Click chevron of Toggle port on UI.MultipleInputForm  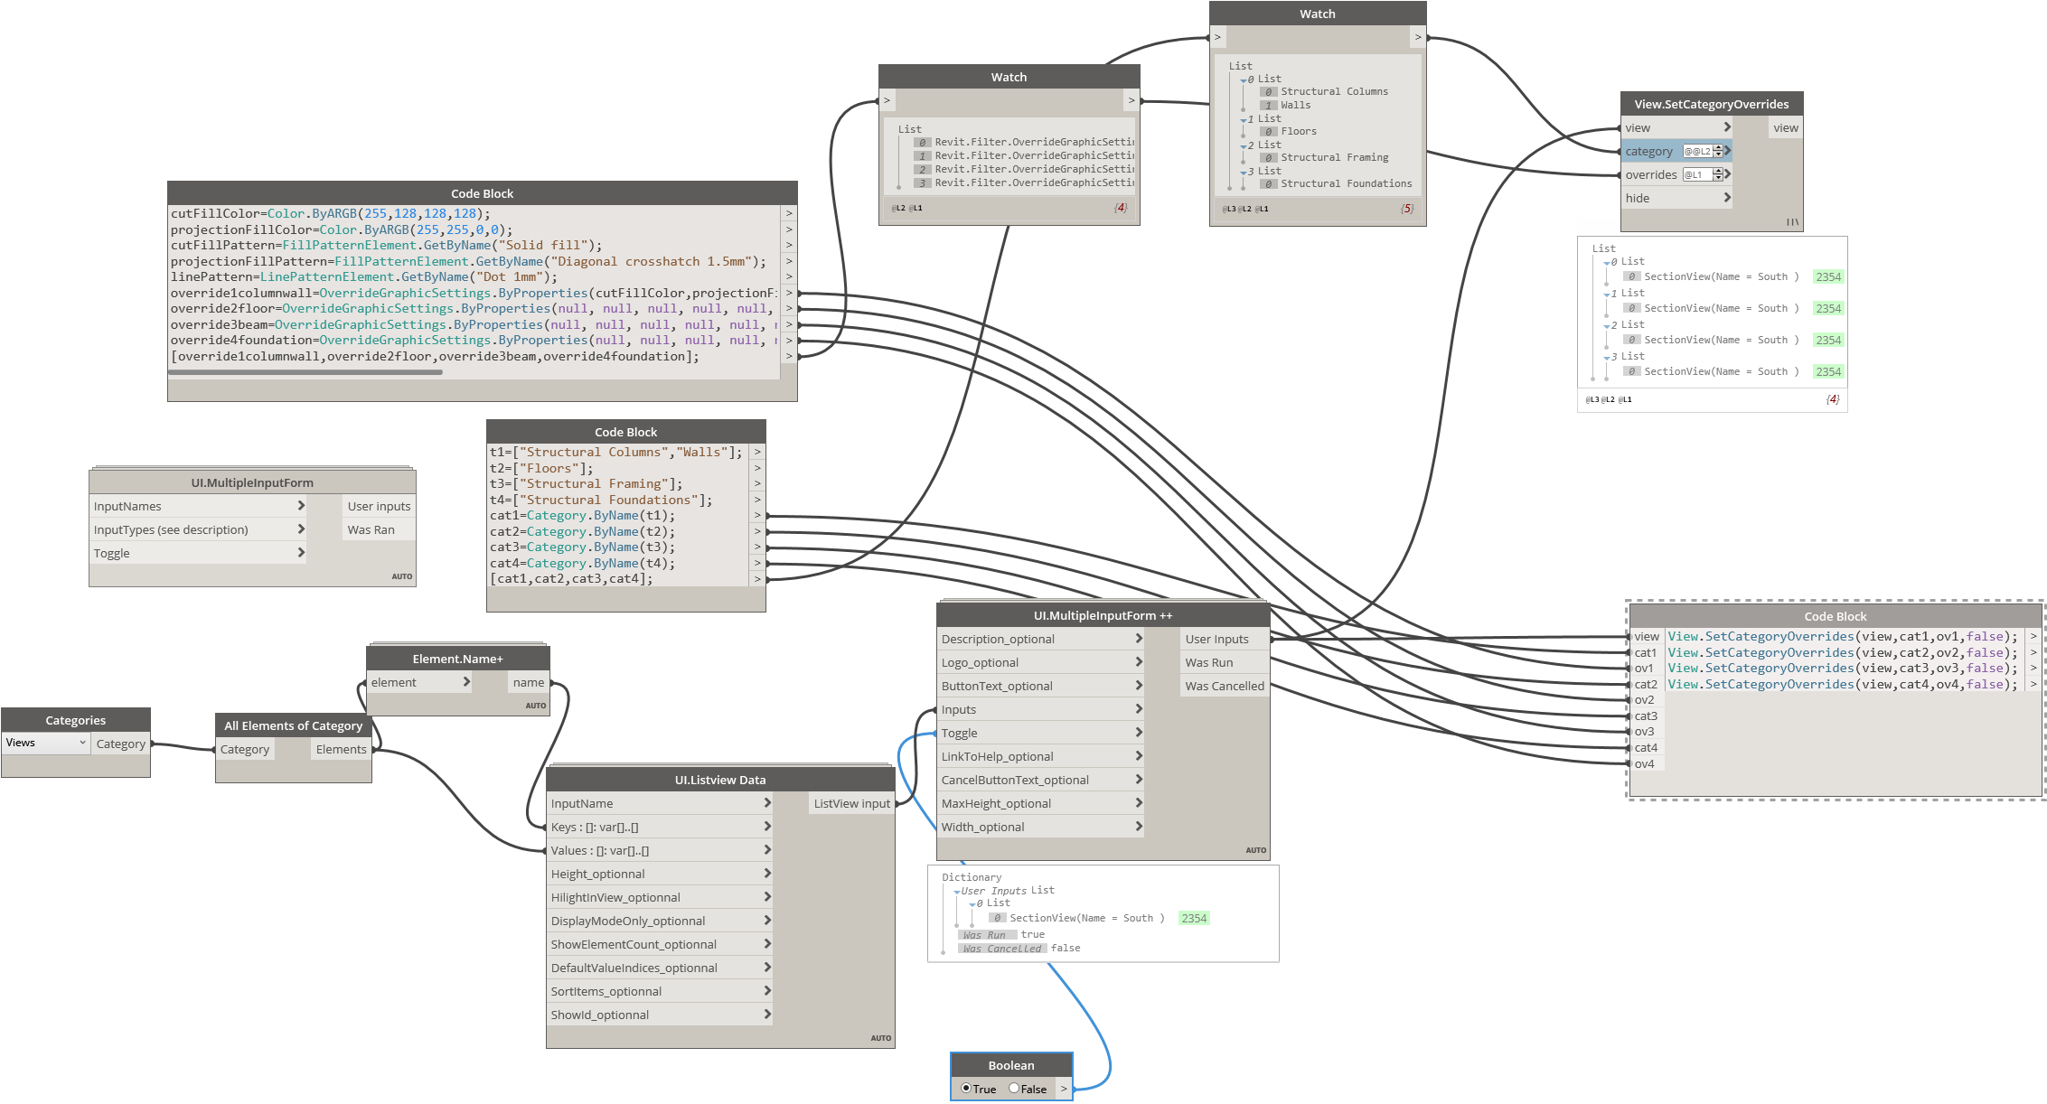pos(301,553)
